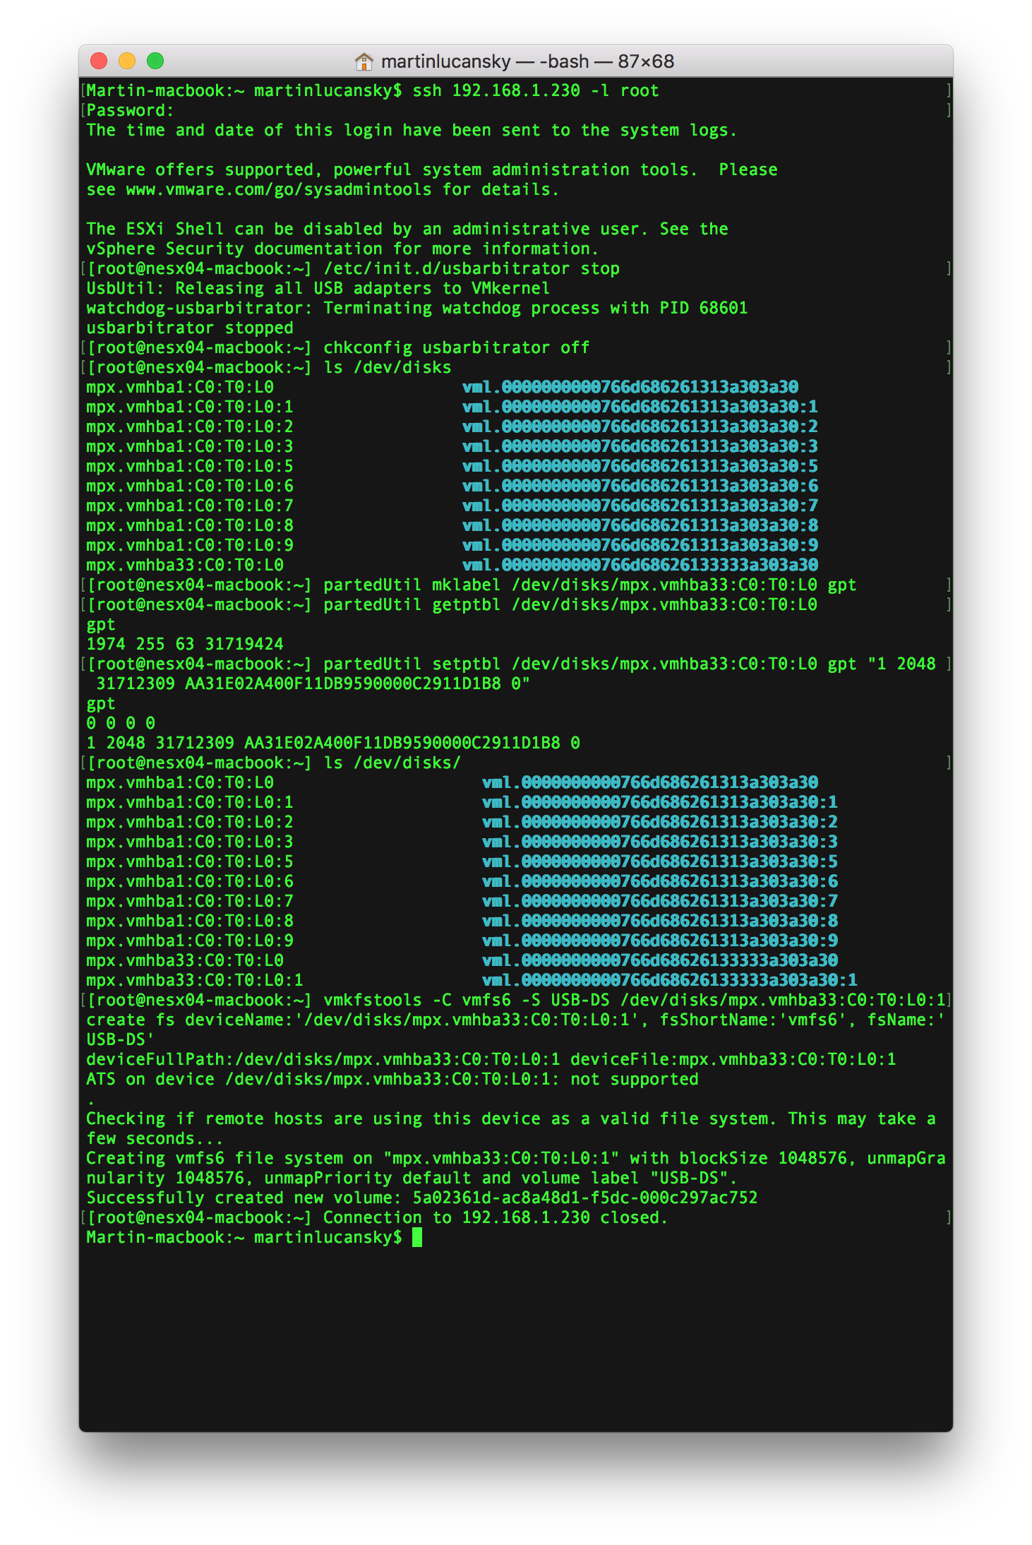Click the first blue vml entry in first listing

point(630,387)
